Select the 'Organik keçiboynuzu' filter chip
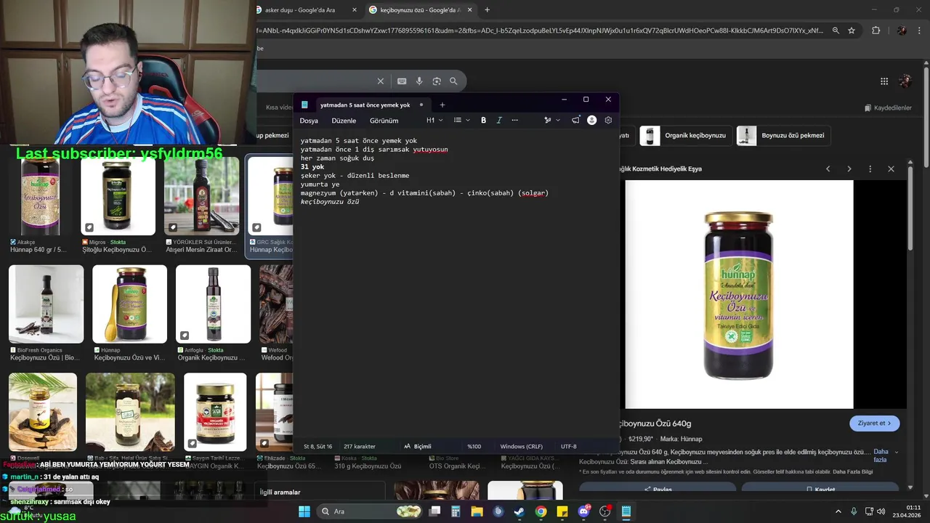The image size is (930, 523). [685, 135]
